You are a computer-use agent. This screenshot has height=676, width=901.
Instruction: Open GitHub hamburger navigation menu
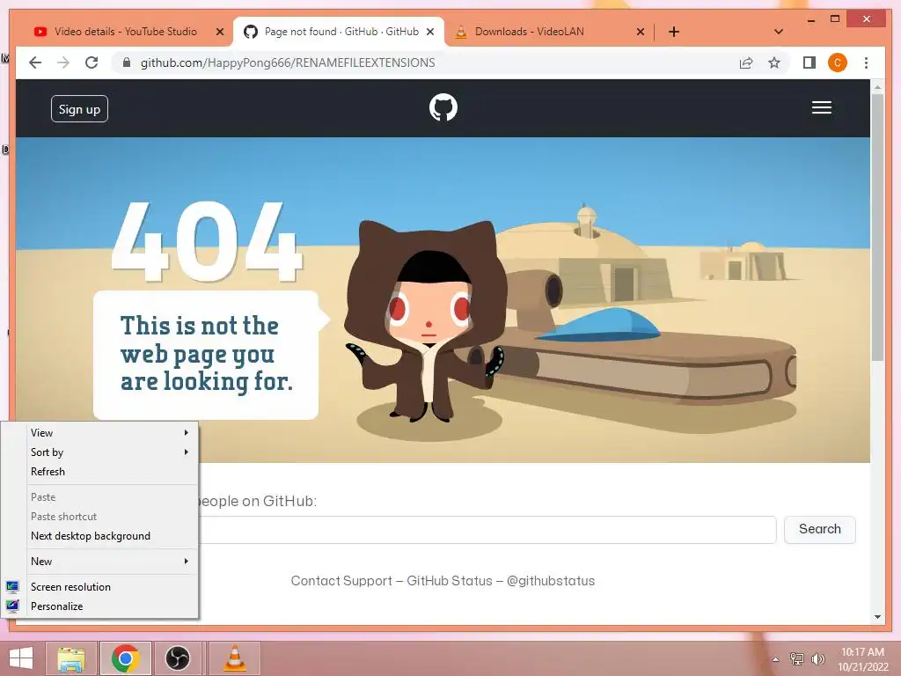pos(822,107)
